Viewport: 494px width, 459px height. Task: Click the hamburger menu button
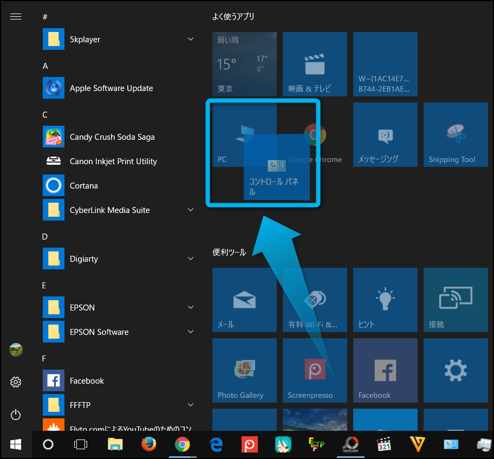coord(16,16)
